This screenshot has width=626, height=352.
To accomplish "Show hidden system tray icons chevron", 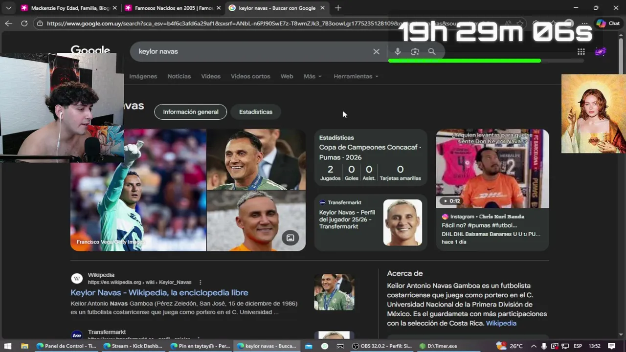I will pyautogui.click(x=534, y=346).
